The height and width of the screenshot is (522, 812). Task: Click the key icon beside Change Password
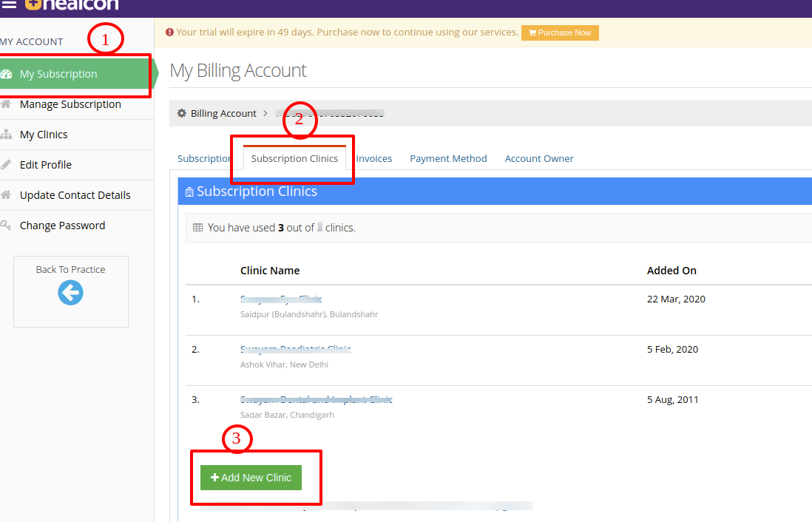point(6,226)
